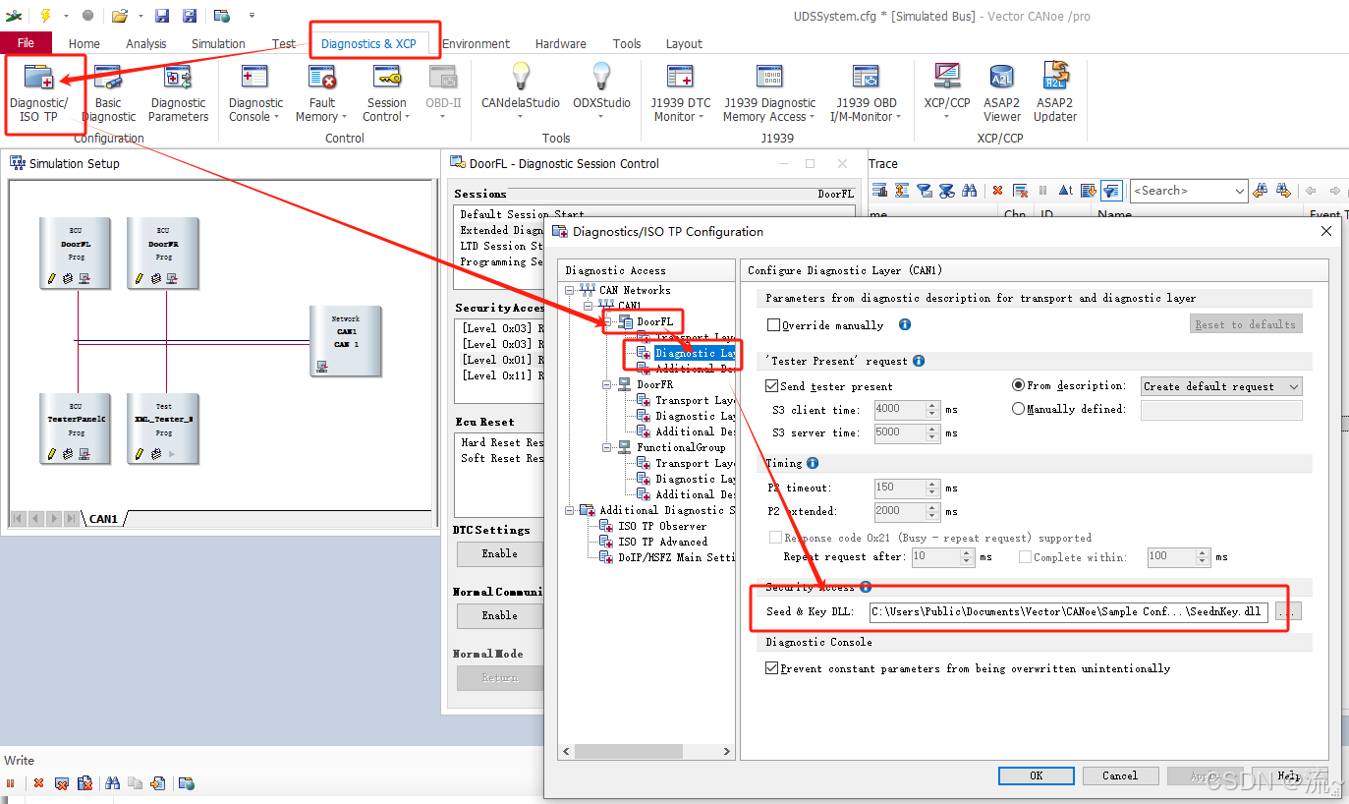Viewport: 1349px width, 804px height.
Task: Open Session Control from ribbon
Action: [x=387, y=93]
